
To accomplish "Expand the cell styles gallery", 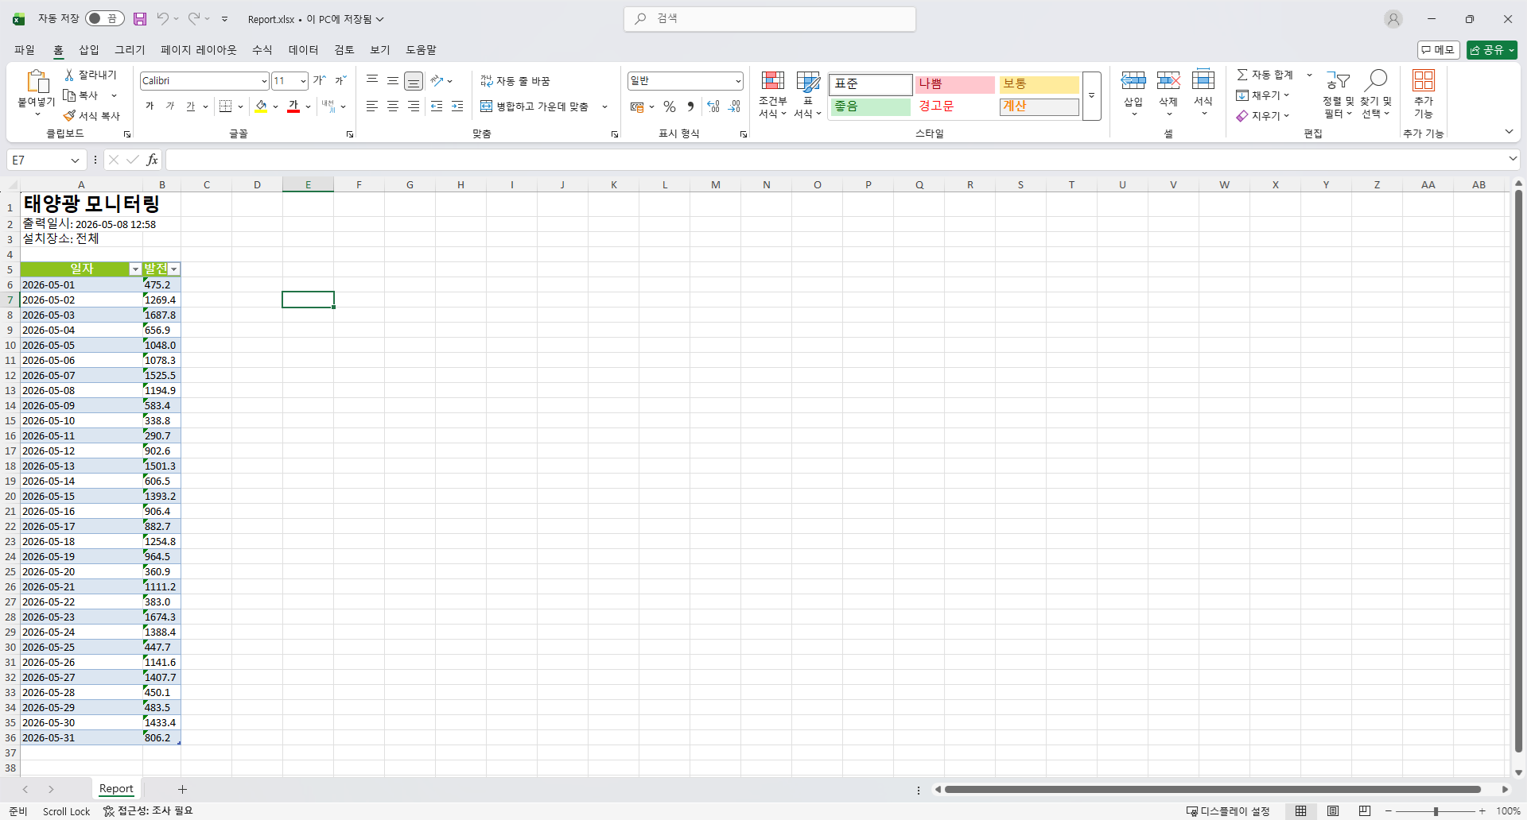I will [1091, 96].
